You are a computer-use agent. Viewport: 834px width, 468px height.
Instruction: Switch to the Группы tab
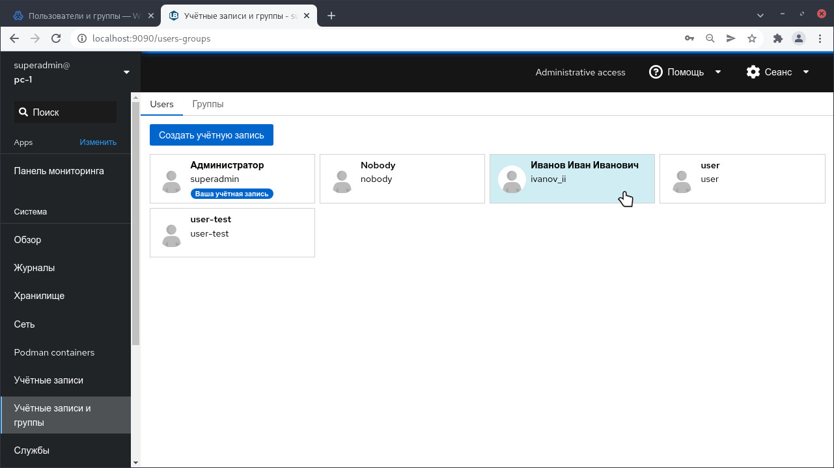(208, 104)
